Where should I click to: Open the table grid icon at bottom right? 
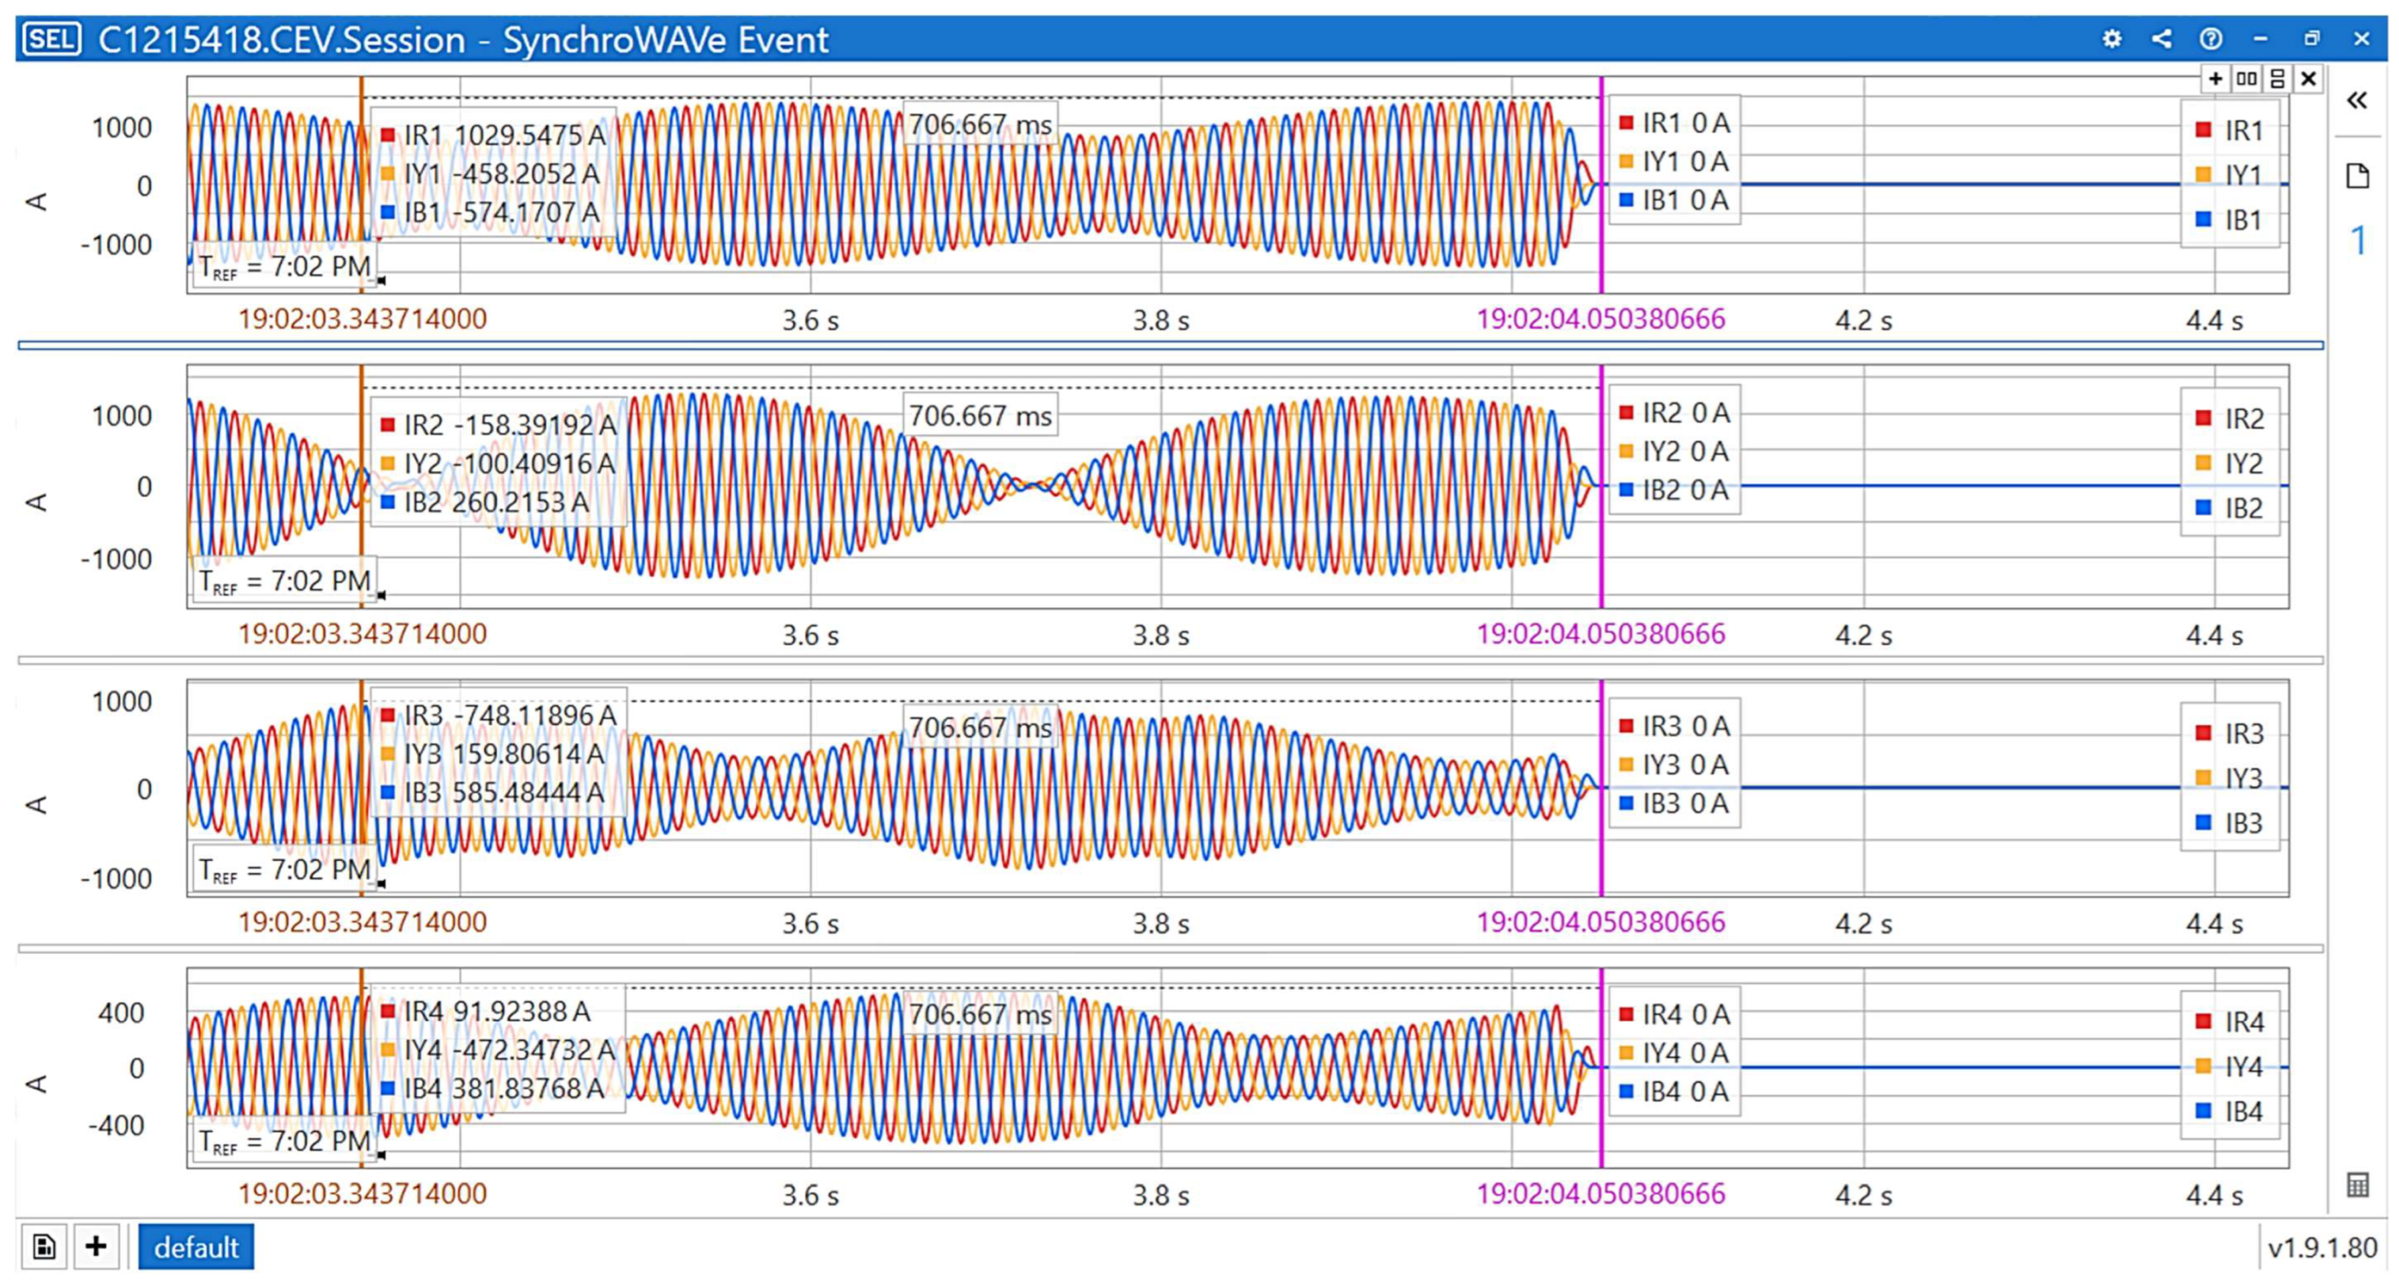2357,1185
